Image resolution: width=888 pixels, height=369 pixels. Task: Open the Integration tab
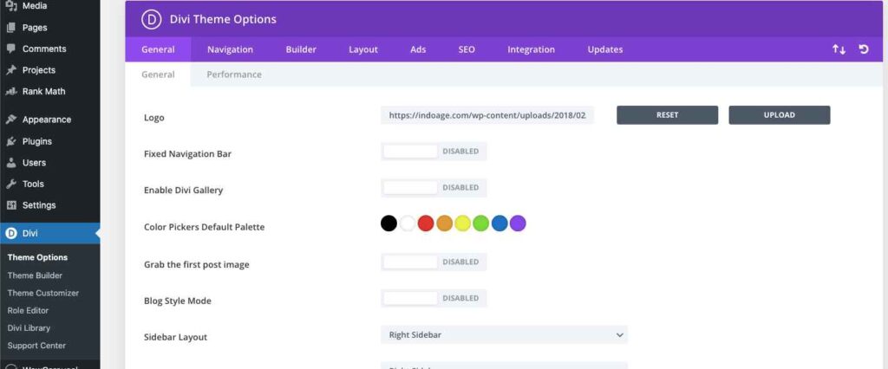click(532, 49)
